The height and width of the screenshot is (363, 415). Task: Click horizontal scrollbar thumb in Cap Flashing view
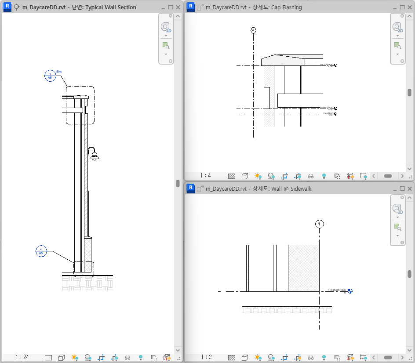point(388,176)
